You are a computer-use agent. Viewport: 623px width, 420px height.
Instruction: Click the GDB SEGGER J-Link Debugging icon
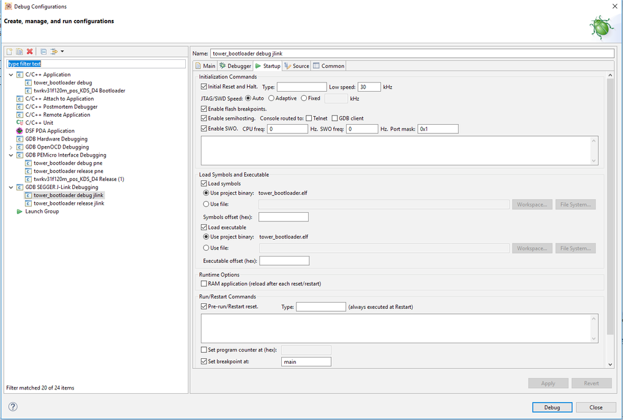click(19, 187)
